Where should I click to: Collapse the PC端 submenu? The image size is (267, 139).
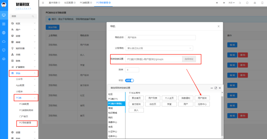point(26,98)
